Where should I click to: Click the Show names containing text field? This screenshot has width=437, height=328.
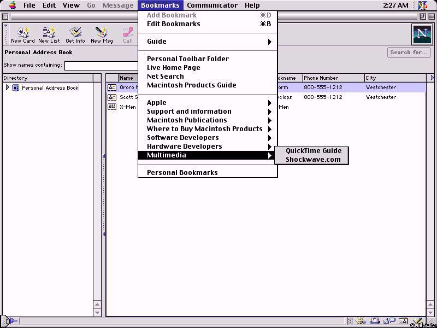coord(101,66)
